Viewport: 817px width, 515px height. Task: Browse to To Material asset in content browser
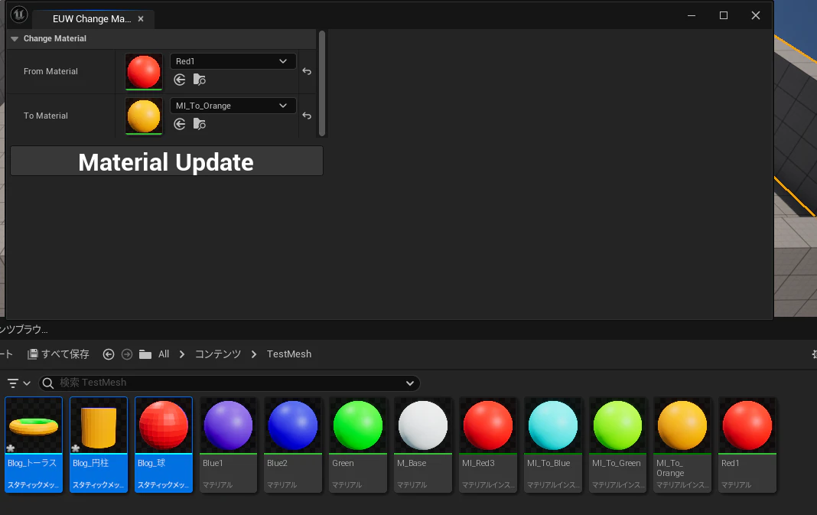[199, 124]
